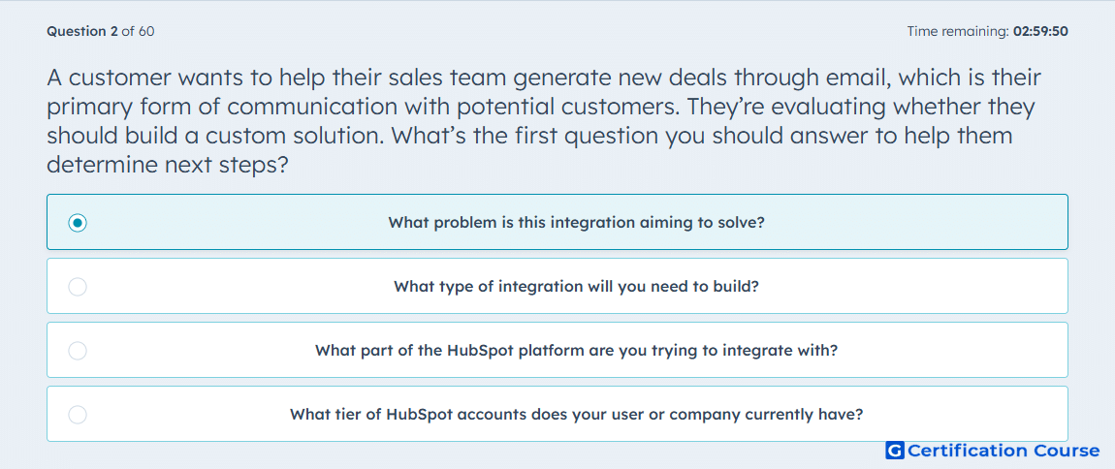1115x469 pixels.
Task: Click the answer text 'What problem is this integration aiming to solve?'
Action: pos(576,223)
